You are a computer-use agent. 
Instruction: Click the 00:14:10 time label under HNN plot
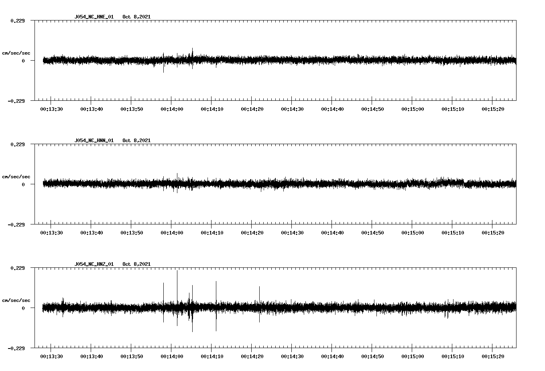pyautogui.click(x=212, y=233)
